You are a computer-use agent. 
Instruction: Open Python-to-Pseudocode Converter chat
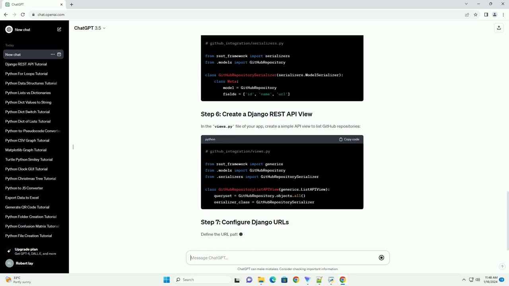33,131
